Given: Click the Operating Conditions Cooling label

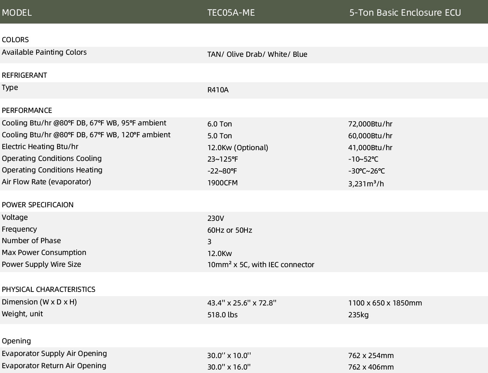Looking at the screenshot, I should tap(52, 158).
